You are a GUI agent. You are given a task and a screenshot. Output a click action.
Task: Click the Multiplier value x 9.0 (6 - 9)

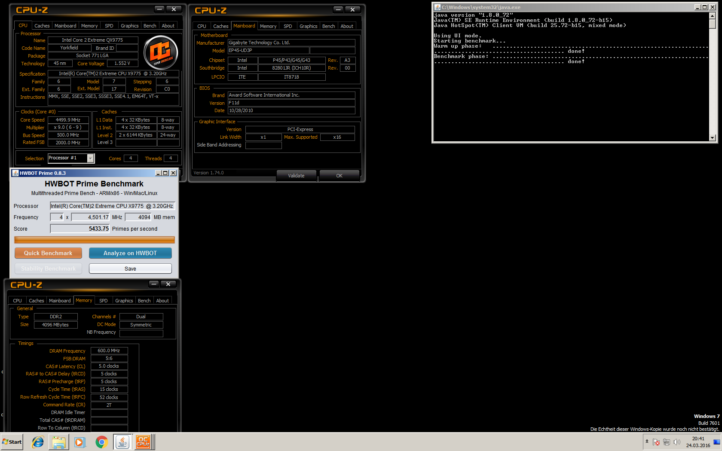click(68, 127)
